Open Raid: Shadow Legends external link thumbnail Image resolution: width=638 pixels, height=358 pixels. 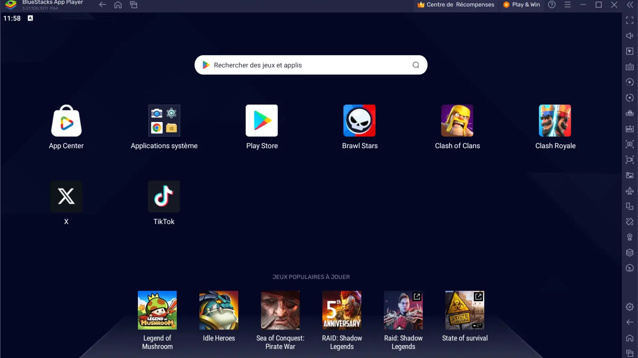403,310
